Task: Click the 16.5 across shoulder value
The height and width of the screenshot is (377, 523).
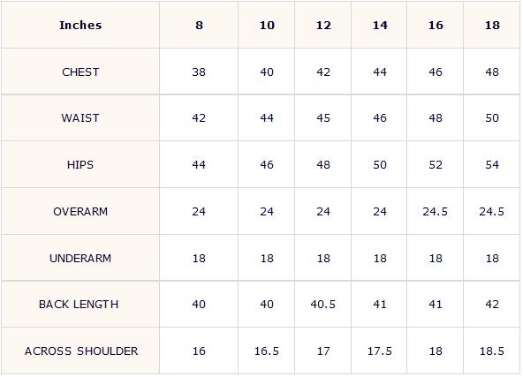Action: [x=267, y=351]
